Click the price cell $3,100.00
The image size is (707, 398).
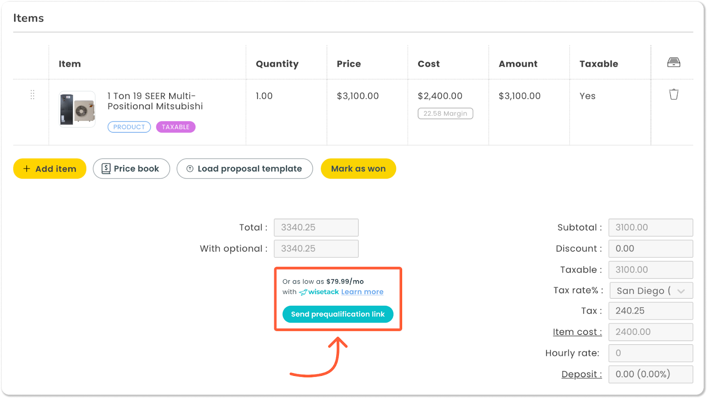click(357, 96)
